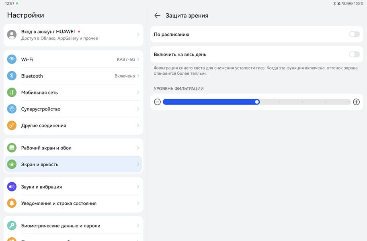The width and height of the screenshot is (367, 241).
Task: Turn on the Включить на весь день switch
Action: click(354, 55)
